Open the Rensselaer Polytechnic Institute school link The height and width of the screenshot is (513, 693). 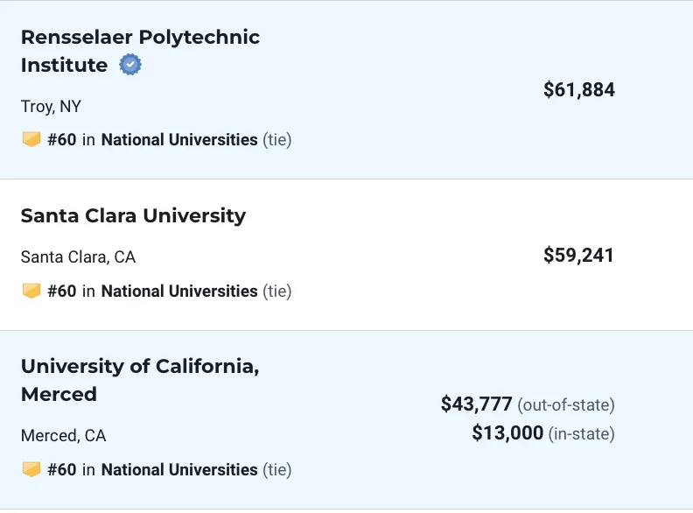[140, 51]
